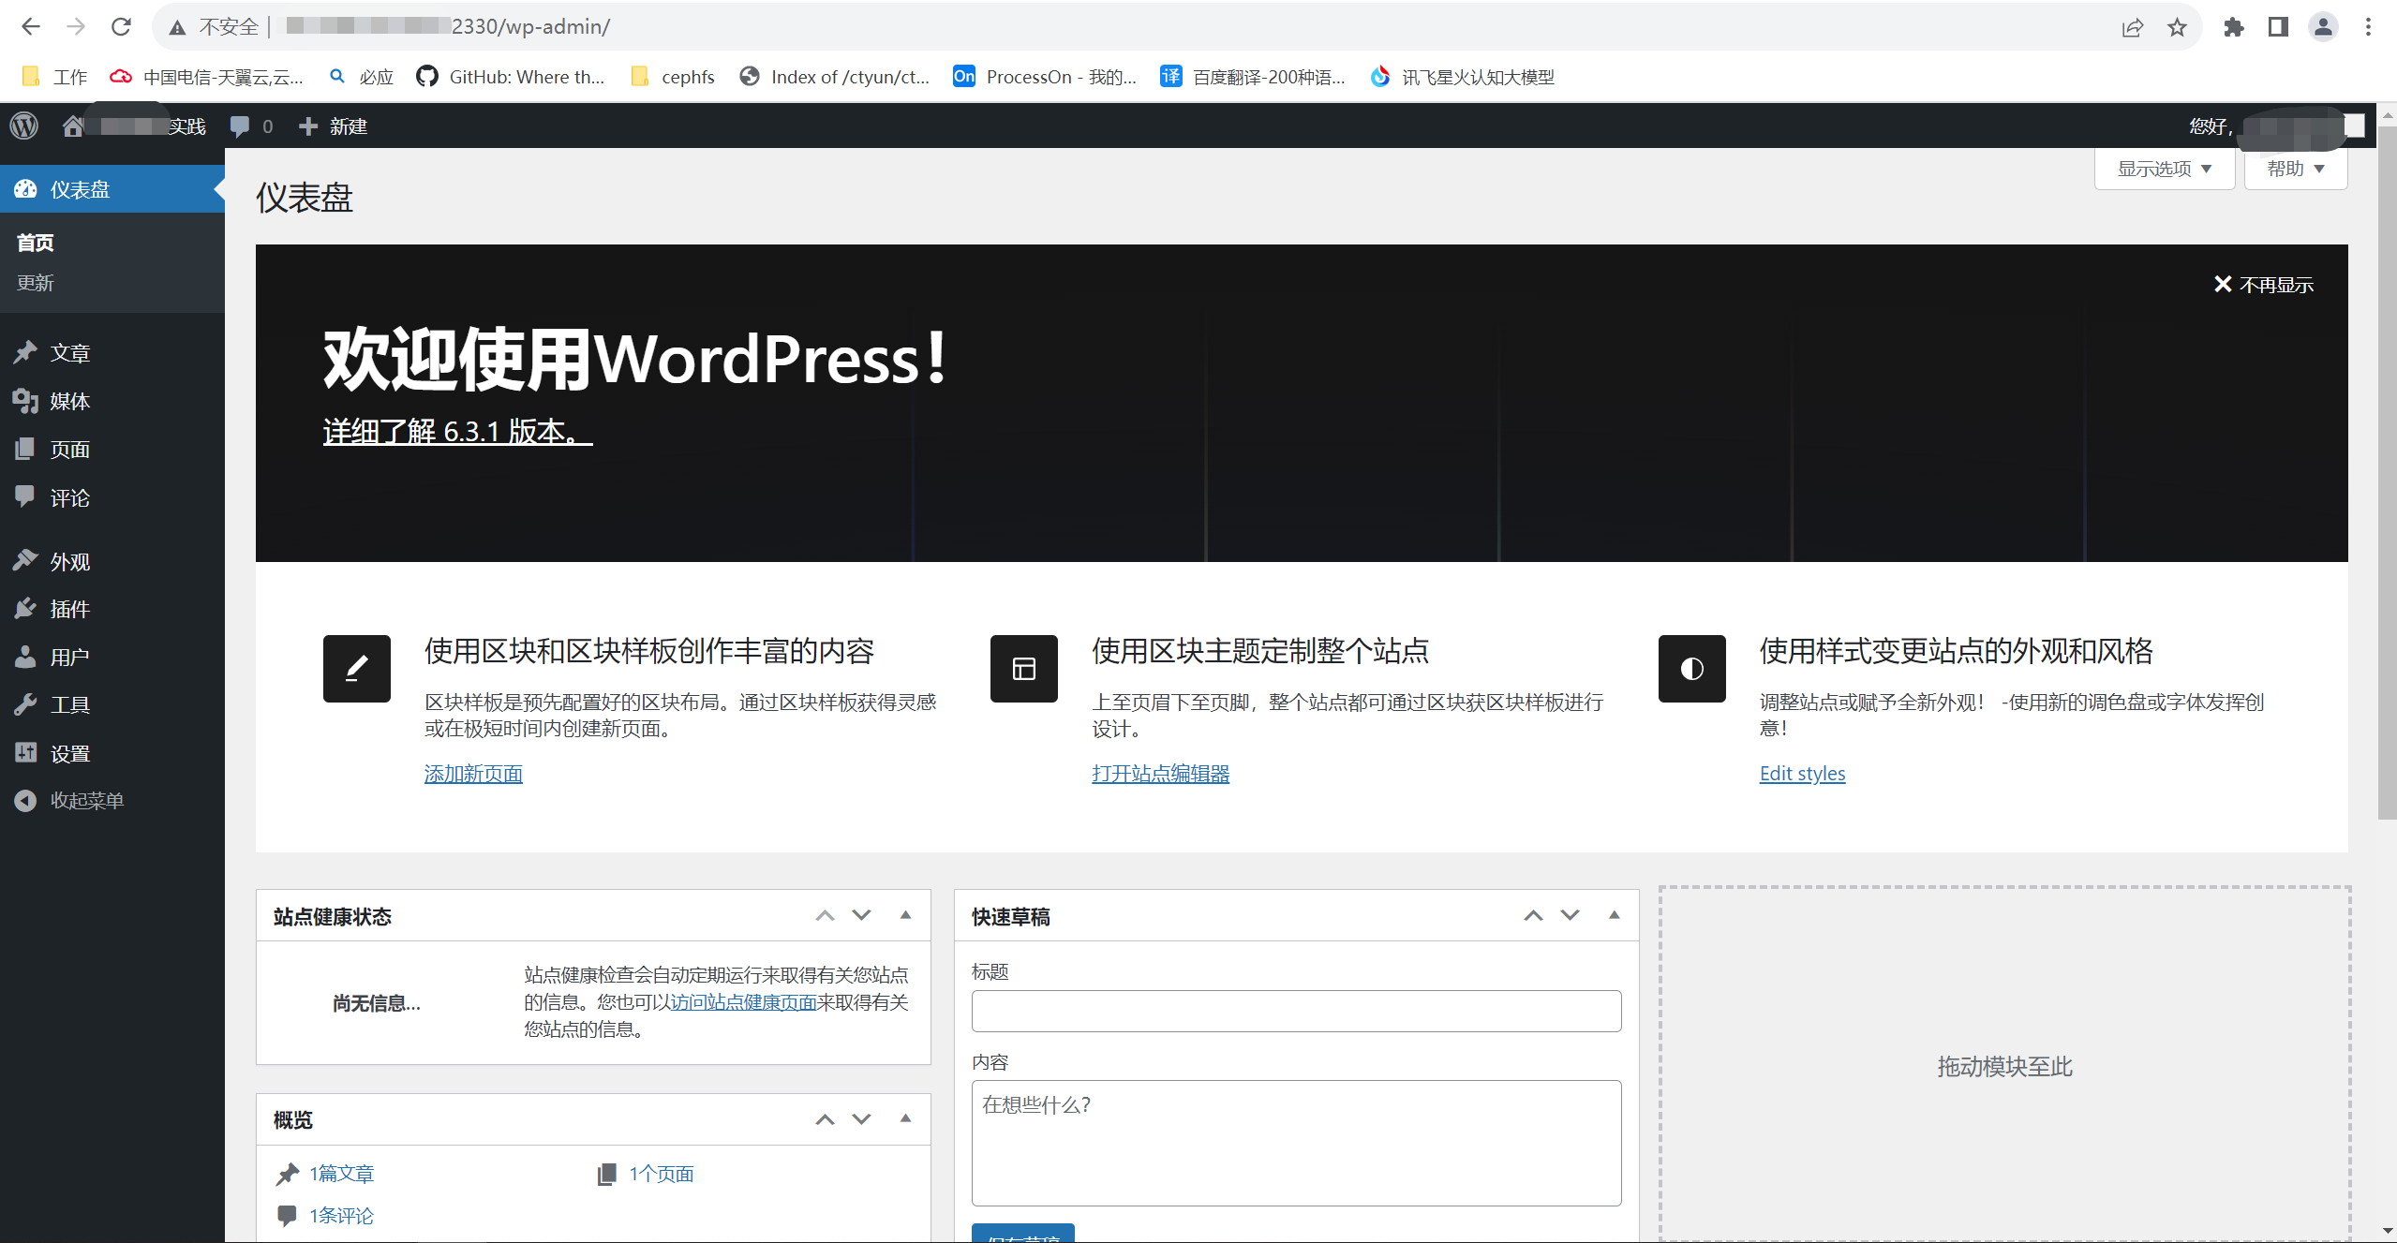
Task: Toggle the 站点健康状态 panel open or closed
Action: [x=905, y=915]
